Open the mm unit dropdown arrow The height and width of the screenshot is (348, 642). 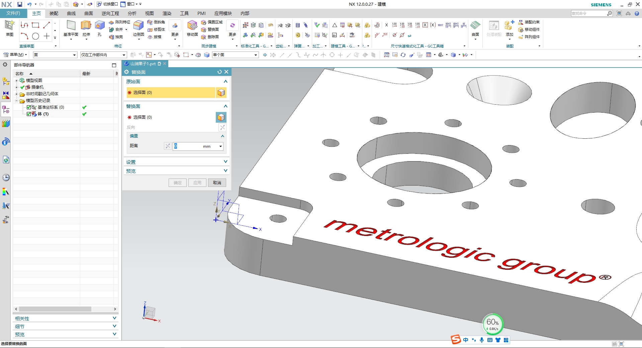coord(220,146)
